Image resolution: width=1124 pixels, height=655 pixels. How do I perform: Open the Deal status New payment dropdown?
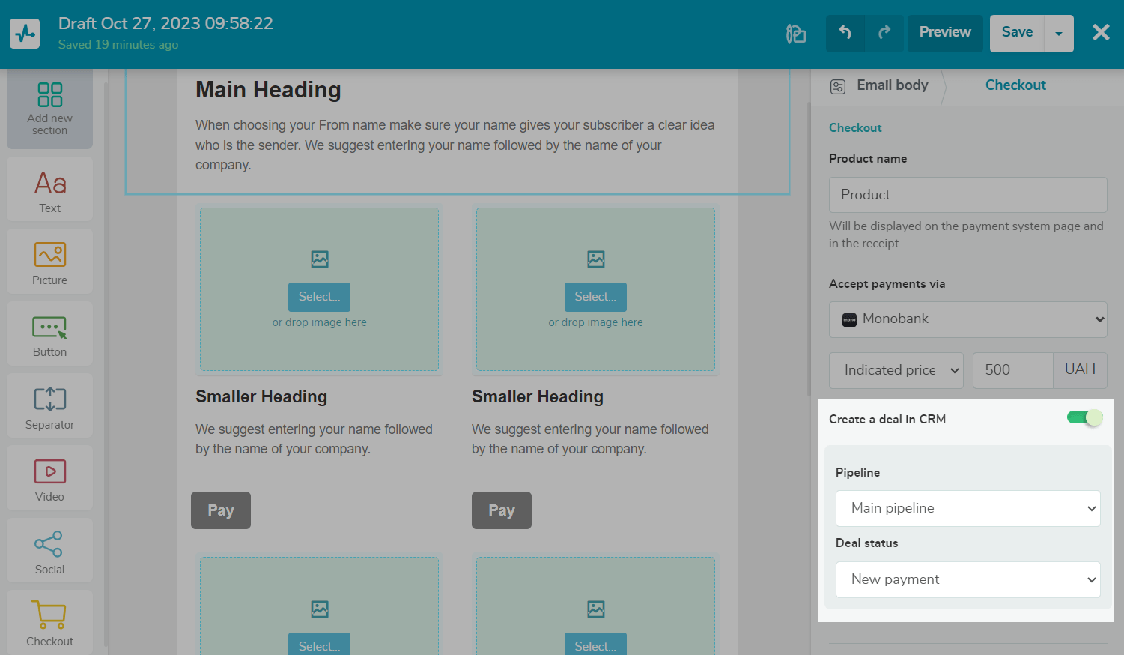pyautogui.click(x=967, y=579)
